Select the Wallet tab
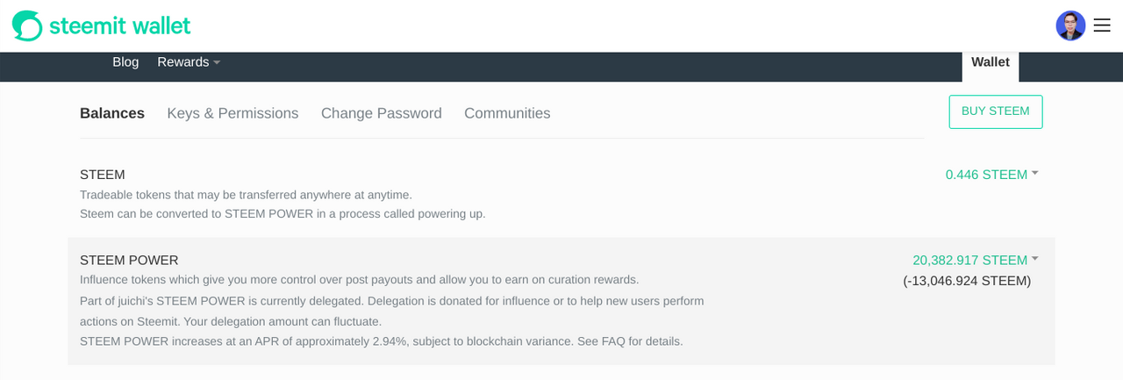 click(991, 62)
